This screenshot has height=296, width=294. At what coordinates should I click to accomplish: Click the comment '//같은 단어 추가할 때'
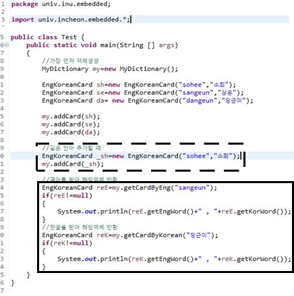click(71, 148)
